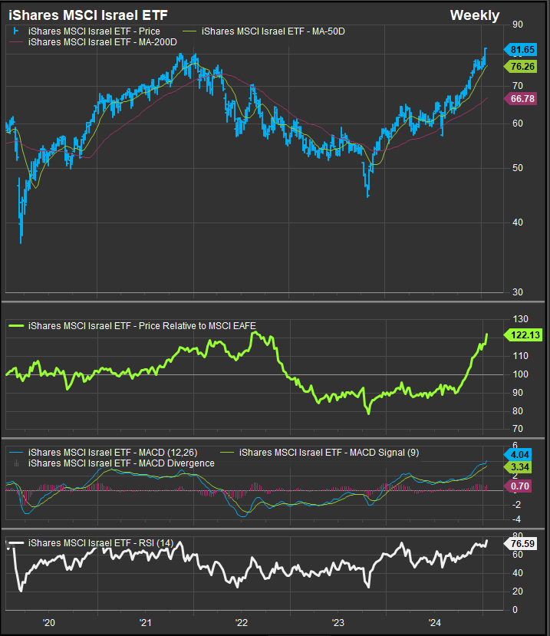Image resolution: width=550 pixels, height=636 pixels.
Task: Click the '21 year label on the time axis
Action: (145, 623)
